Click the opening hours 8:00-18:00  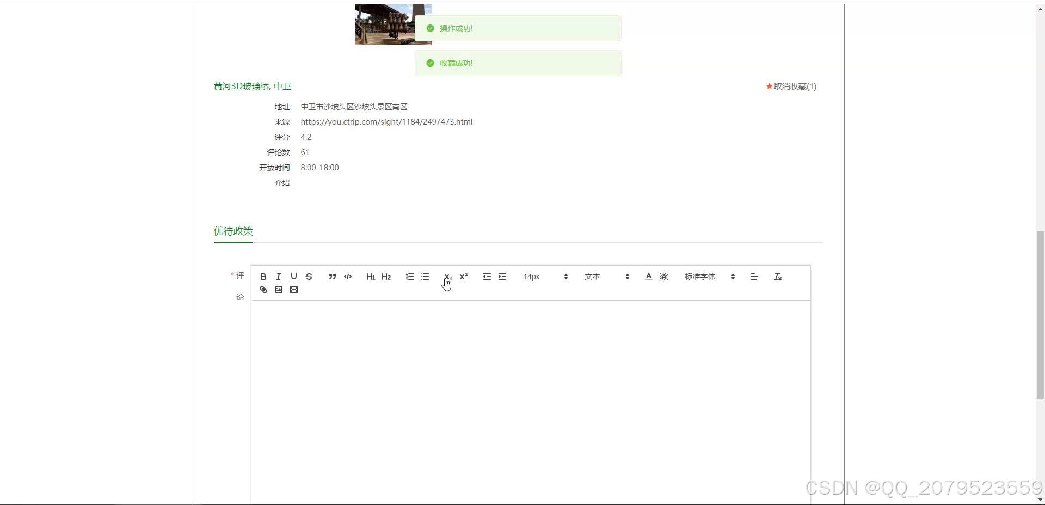point(319,168)
